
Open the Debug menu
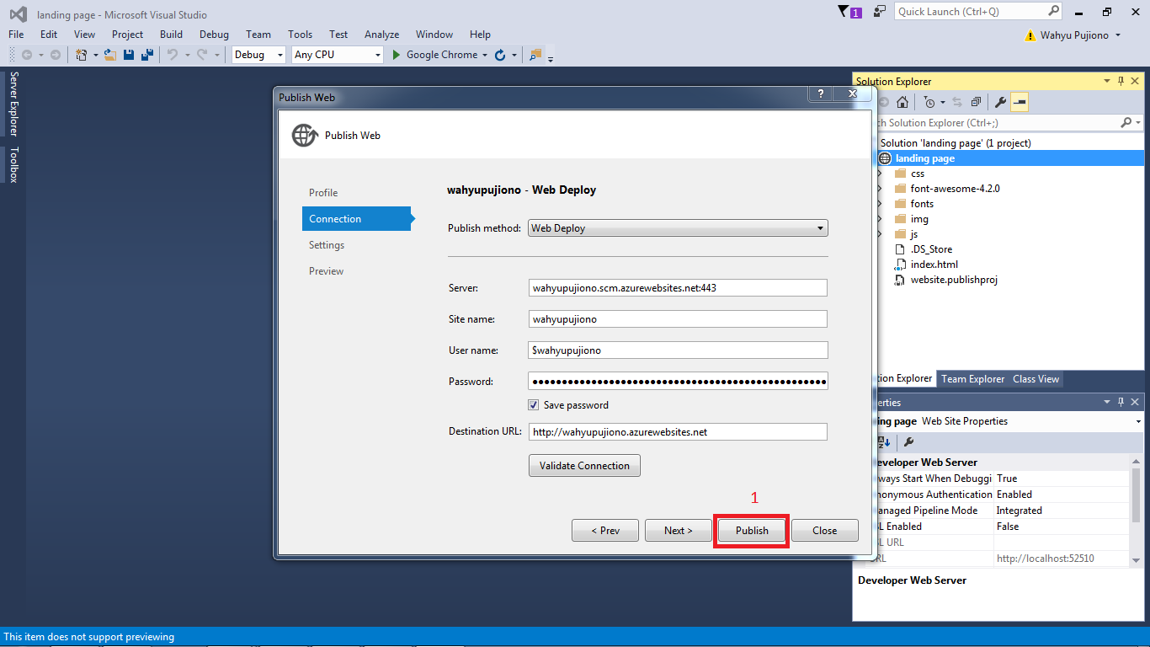[x=214, y=35]
